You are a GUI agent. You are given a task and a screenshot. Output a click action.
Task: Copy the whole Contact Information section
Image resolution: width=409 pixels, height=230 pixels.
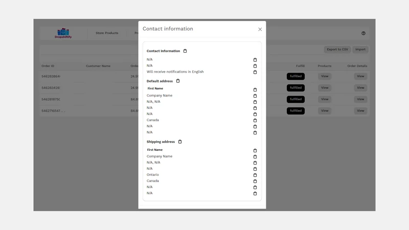(x=185, y=51)
